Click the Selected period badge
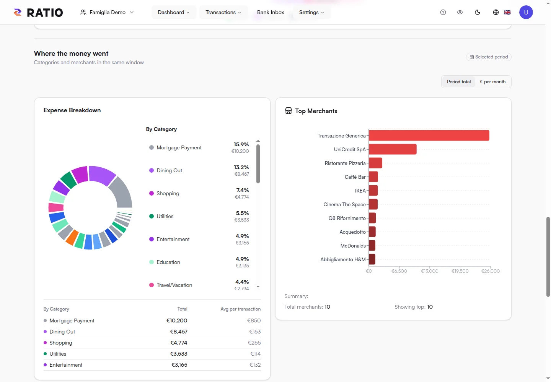Viewport: 551px width, 382px height. click(489, 57)
